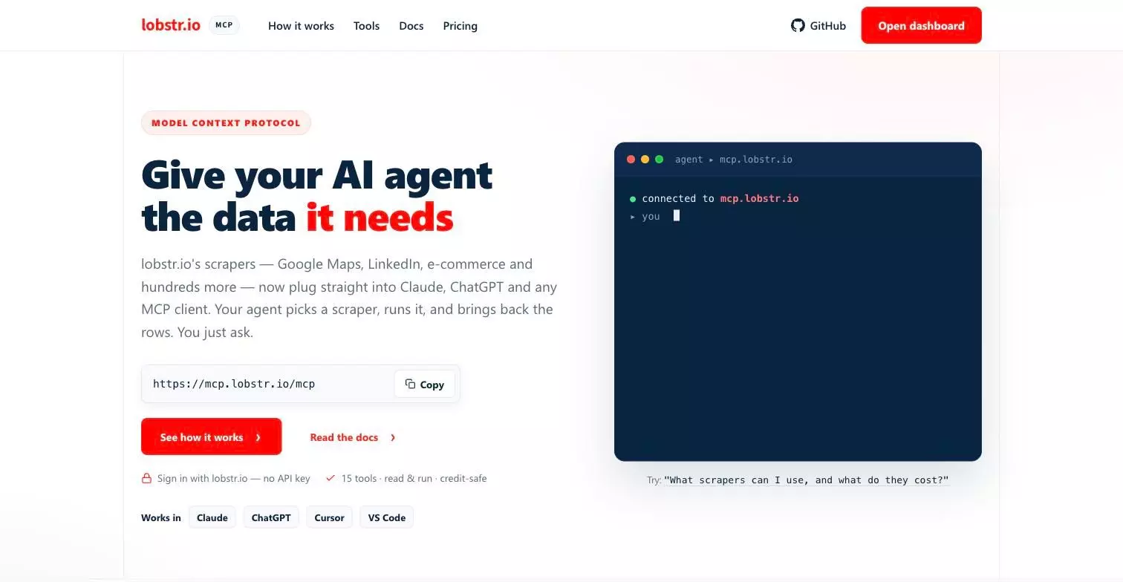Click the copy clipboard icon

click(x=410, y=384)
